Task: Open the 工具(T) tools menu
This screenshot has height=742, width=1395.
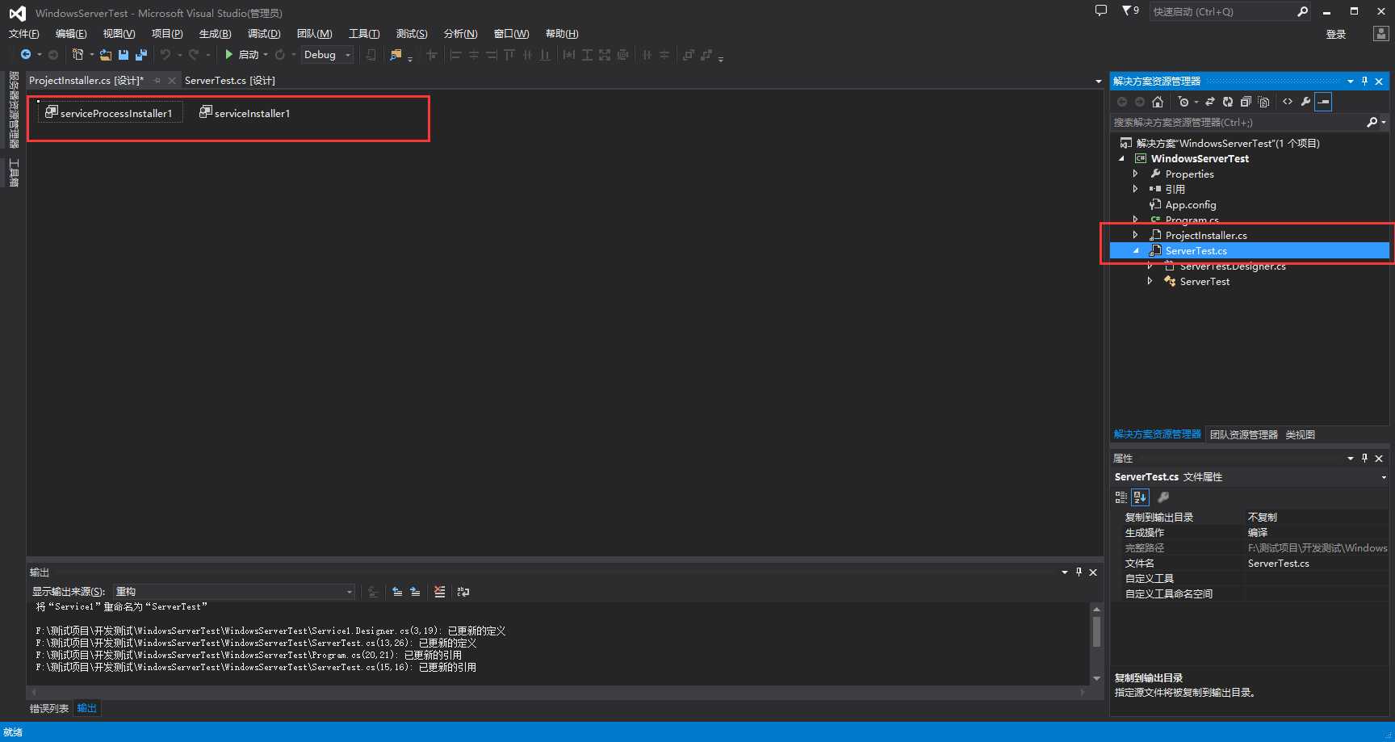Action: 364,34
